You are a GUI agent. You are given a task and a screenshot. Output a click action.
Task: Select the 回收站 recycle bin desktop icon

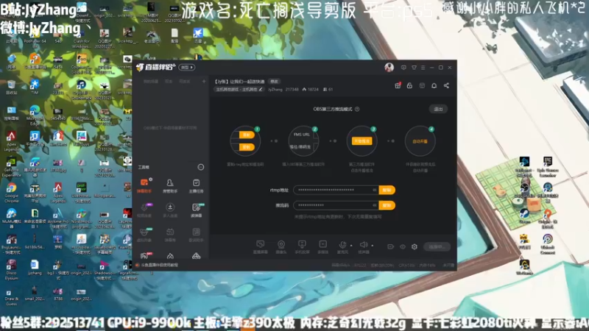click(x=11, y=87)
